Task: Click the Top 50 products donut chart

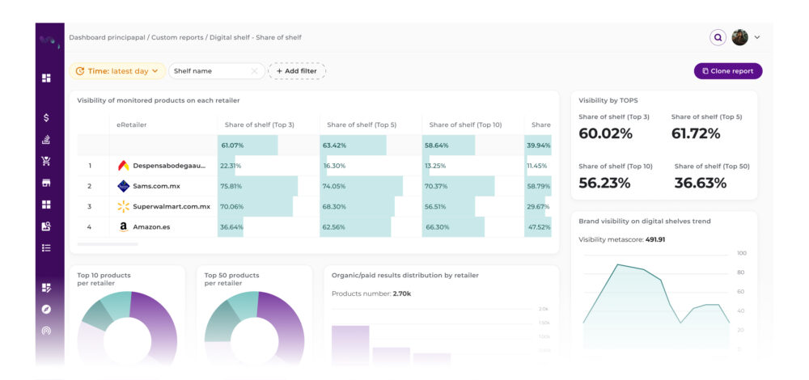Action: coord(254,327)
